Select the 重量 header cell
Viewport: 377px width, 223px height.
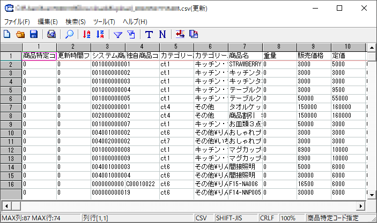point(279,56)
